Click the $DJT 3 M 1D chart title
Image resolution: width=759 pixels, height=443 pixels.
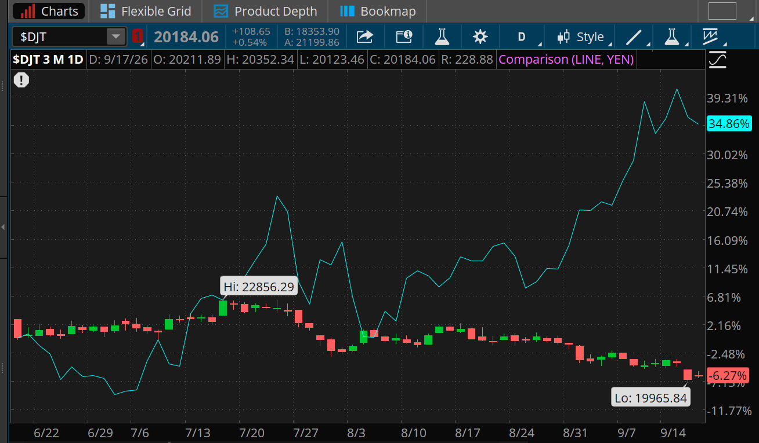tap(48, 59)
